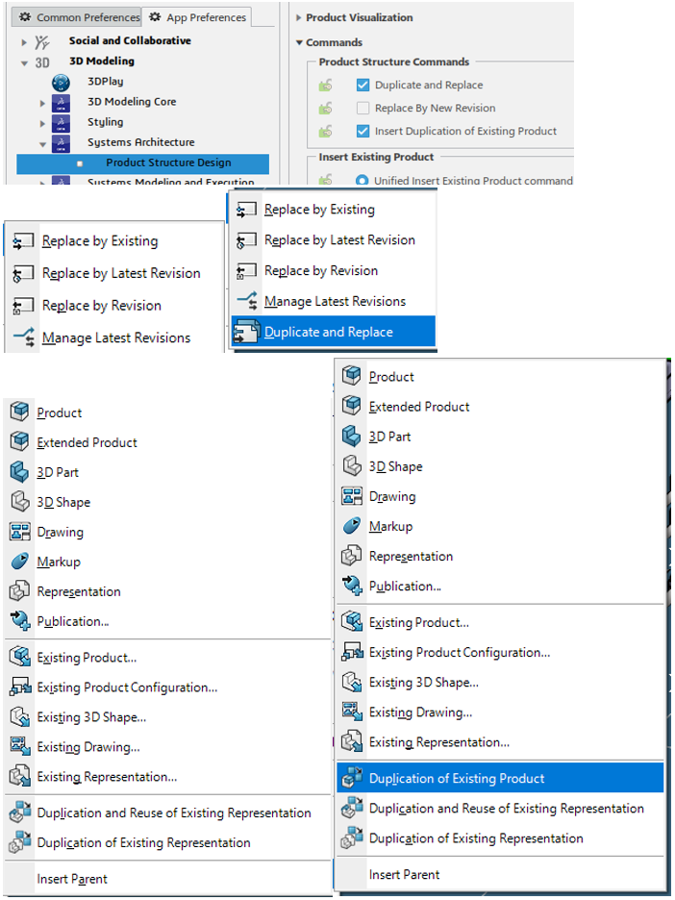This screenshot has height=900, width=675.
Task: Select the 3DPlay tree item label
Action: pos(105,82)
